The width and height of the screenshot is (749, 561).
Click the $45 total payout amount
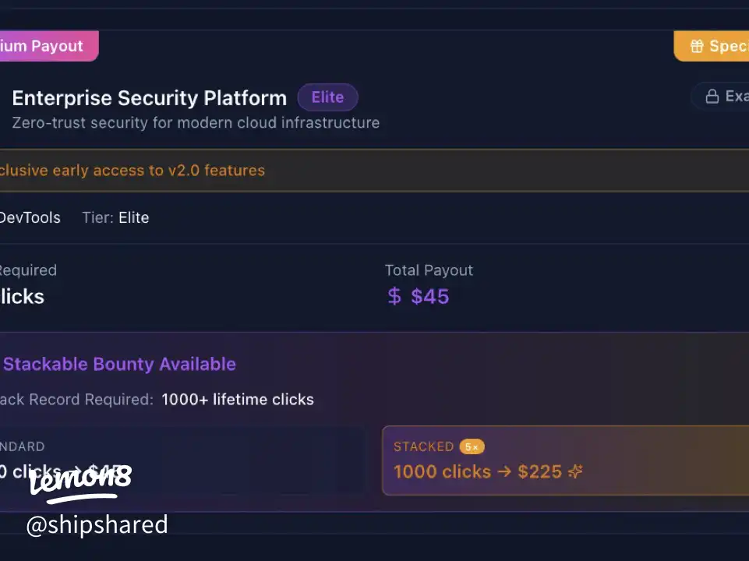coord(429,296)
